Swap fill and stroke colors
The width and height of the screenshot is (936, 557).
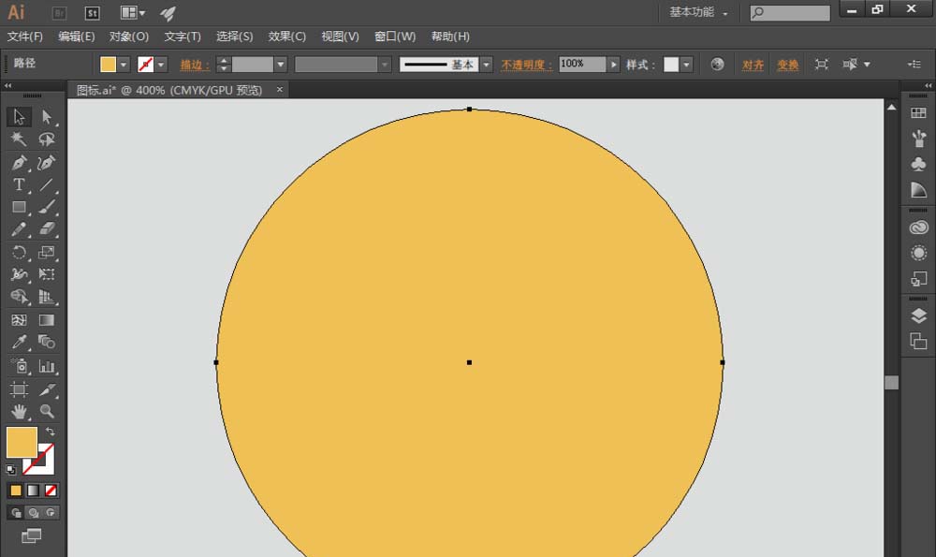pyautogui.click(x=51, y=431)
